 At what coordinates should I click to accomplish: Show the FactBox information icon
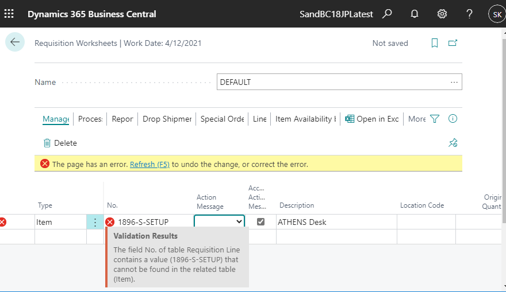click(x=453, y=119)
